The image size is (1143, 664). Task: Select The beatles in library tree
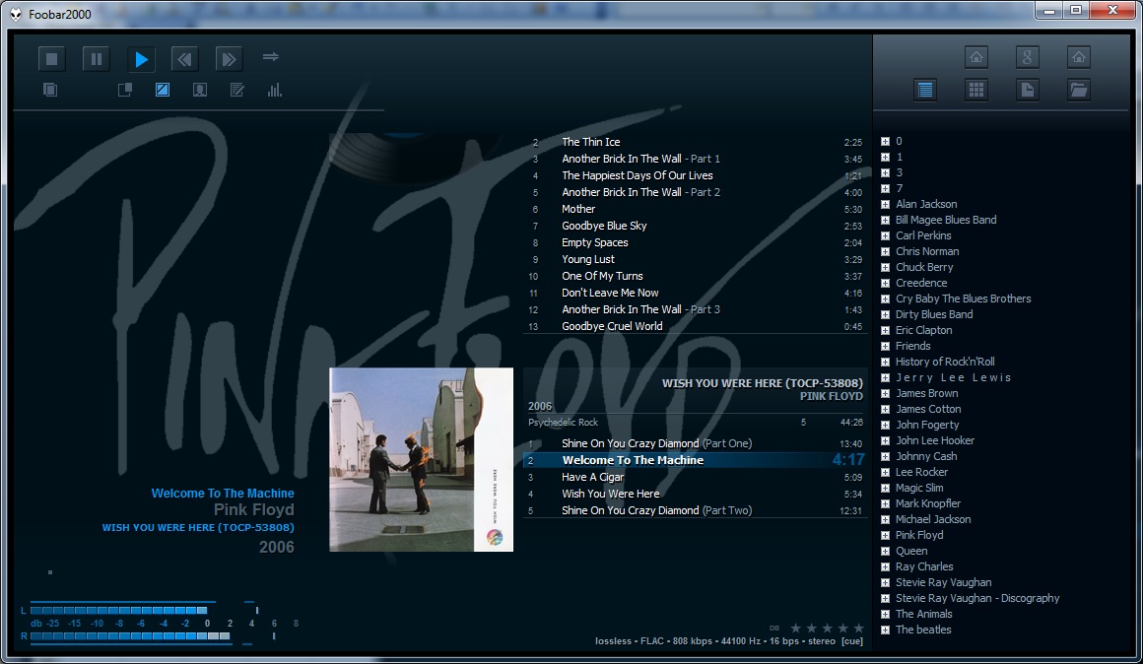(923, 630)
